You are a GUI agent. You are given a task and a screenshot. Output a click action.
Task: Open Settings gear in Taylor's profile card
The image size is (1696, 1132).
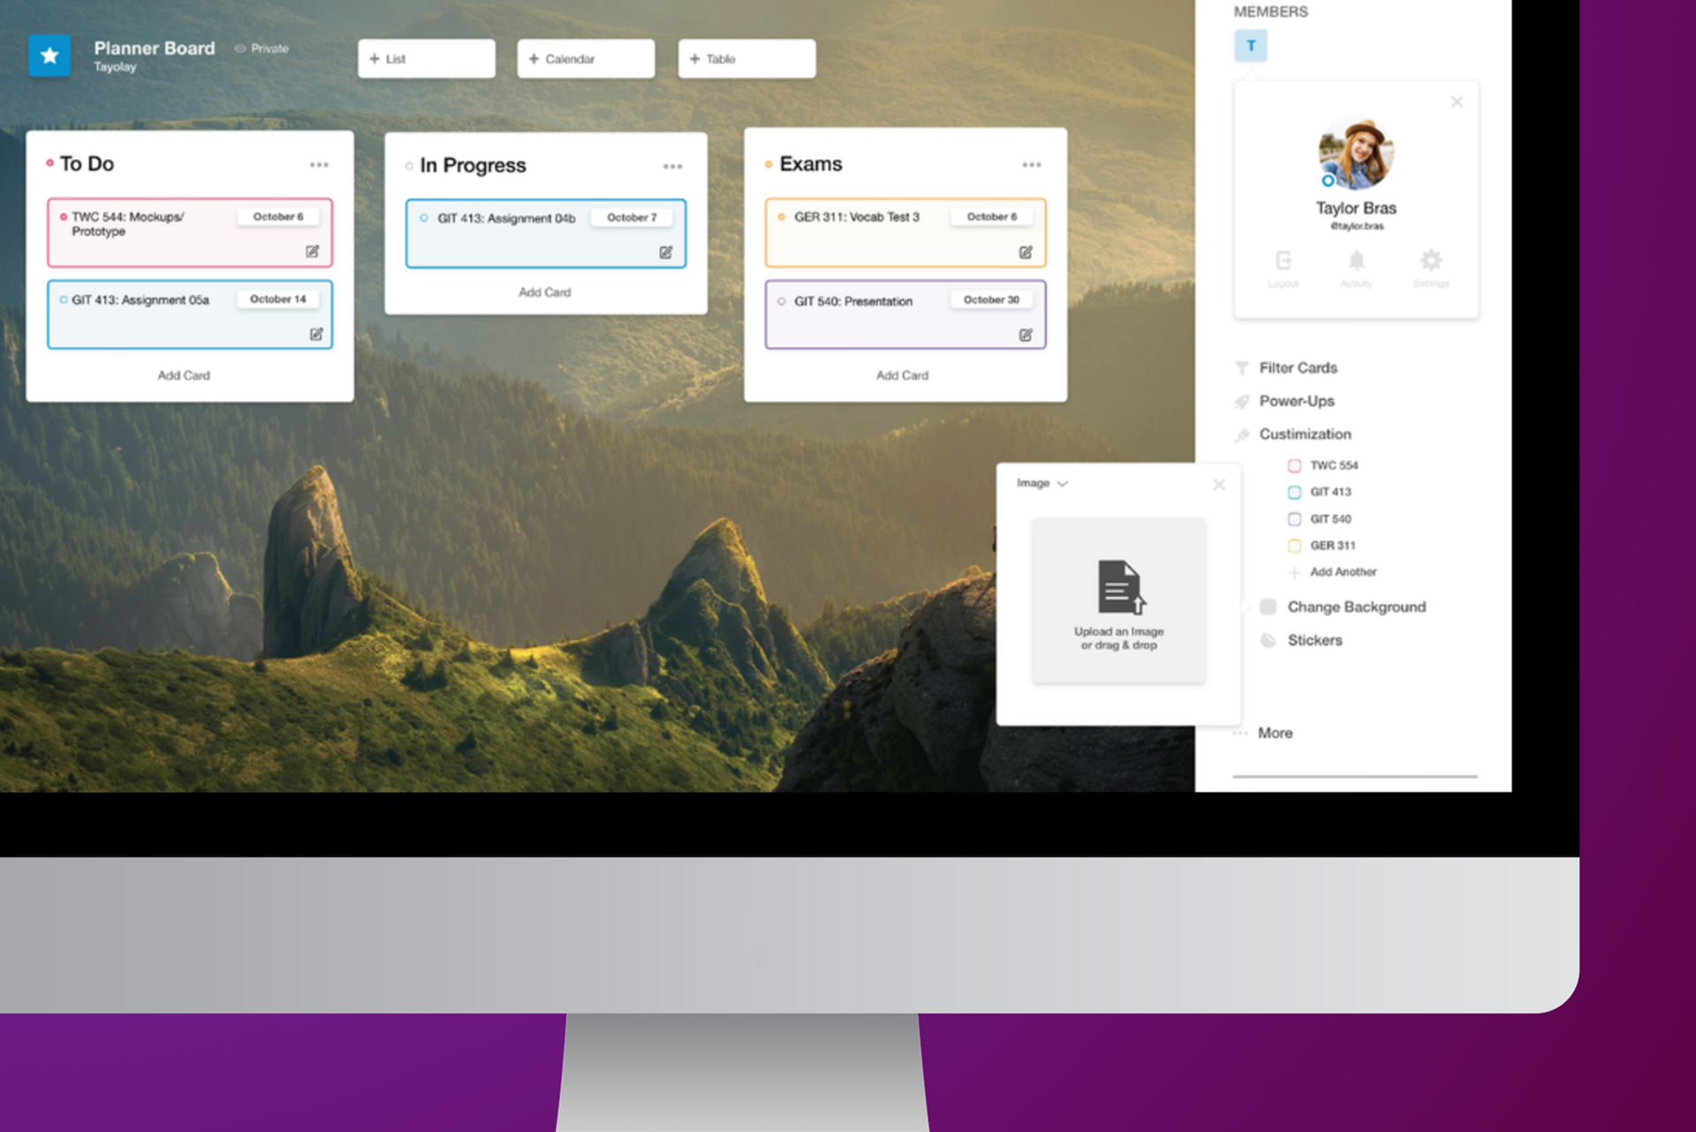1430,261
